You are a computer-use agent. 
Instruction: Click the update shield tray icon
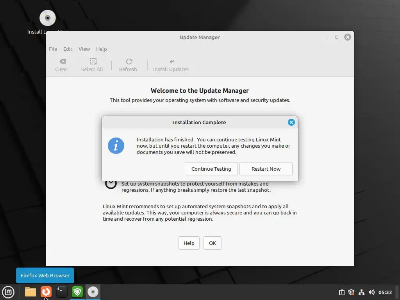tap(351, 292)
